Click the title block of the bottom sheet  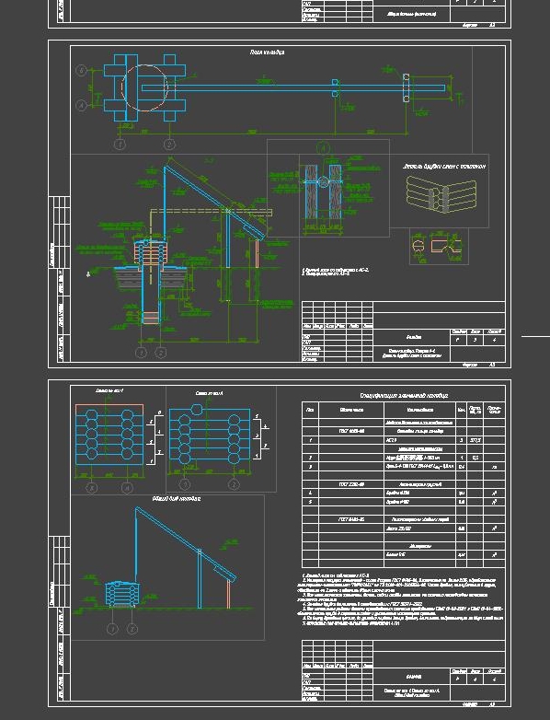pos(403,670)
